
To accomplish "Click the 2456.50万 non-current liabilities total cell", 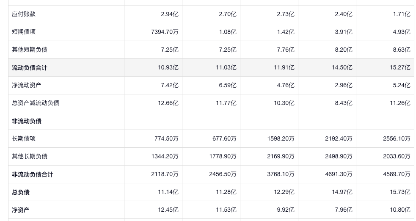I will 223,174.
